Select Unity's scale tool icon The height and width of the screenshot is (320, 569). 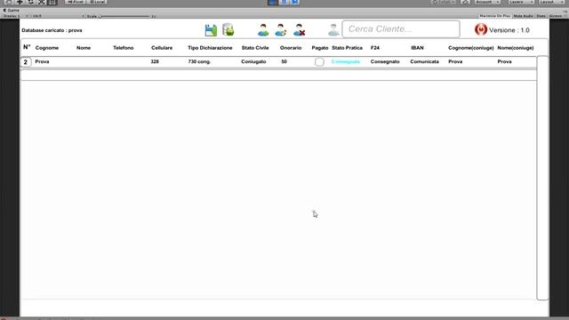pyautogui.click(x=42, y=2)
